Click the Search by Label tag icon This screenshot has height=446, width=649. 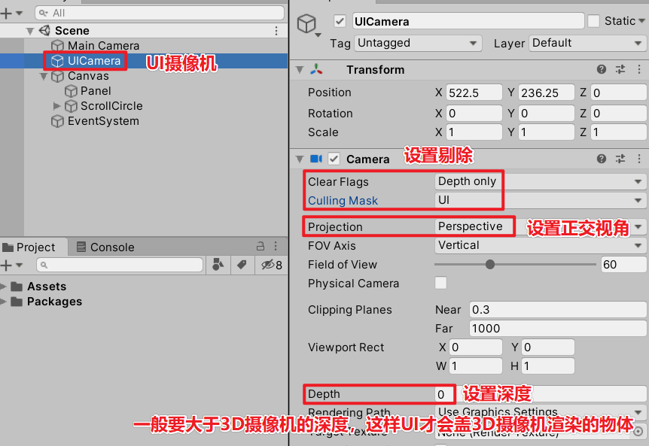point(242,265)
